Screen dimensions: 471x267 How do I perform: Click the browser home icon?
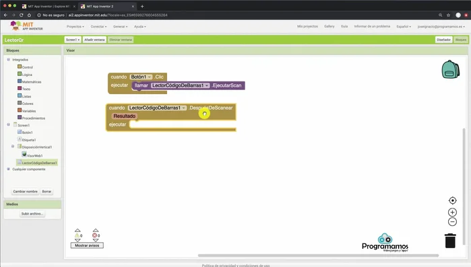29,15
